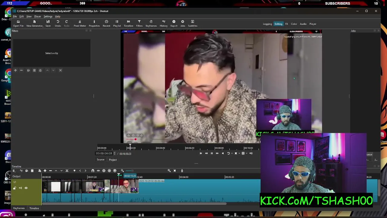Create a marker on timeline
The image size is (387, 218).
coord(74,171)
